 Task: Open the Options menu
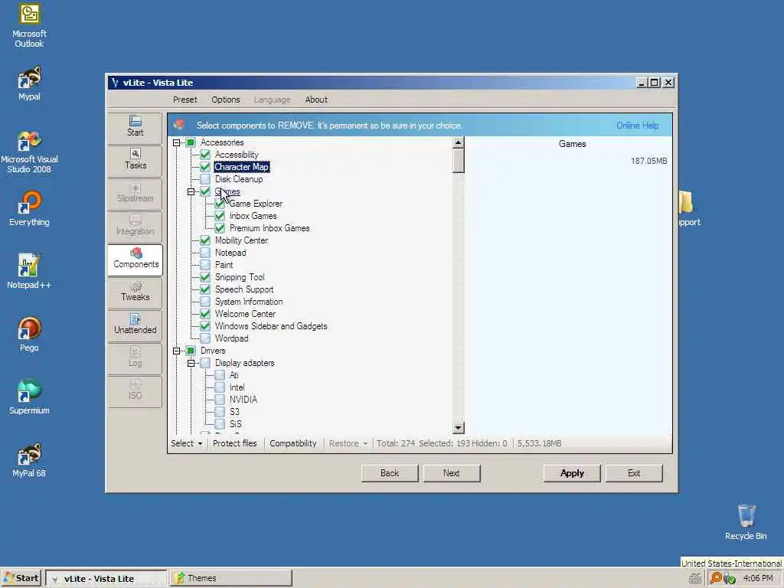tap(226, 100)
